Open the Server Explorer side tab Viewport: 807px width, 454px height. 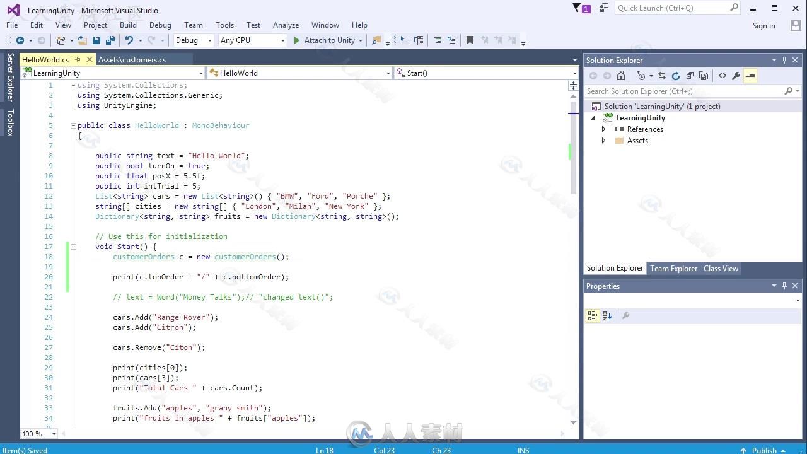pyautogui.click(x=10, y=77)
